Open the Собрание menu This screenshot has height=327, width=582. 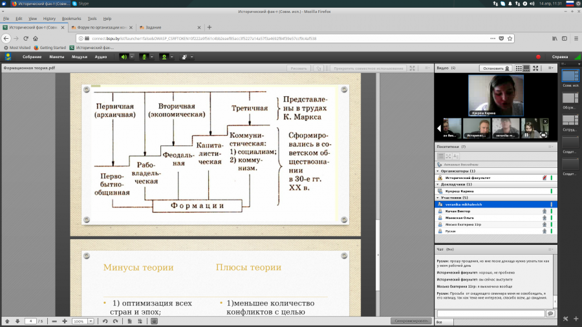pyautogui.click(x=32, y=57)
